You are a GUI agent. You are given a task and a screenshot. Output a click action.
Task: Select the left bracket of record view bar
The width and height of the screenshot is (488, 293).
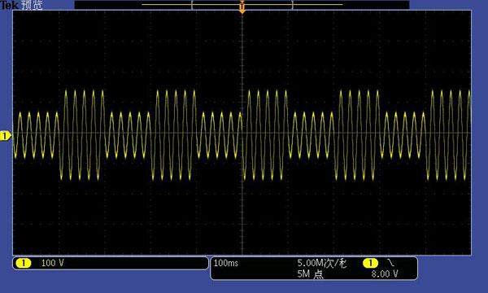(x=193, y=5)
